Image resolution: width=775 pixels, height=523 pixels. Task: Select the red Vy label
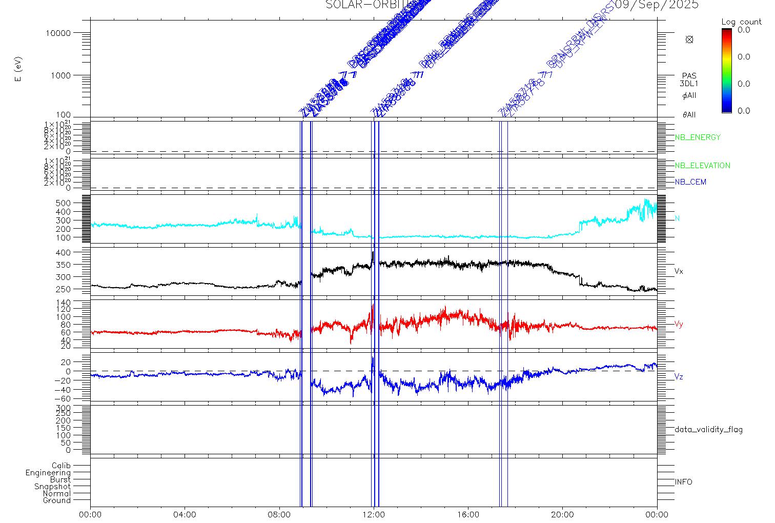[679, 324]
